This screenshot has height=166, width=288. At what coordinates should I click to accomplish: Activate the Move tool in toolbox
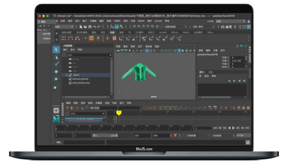tap(56, 72)
